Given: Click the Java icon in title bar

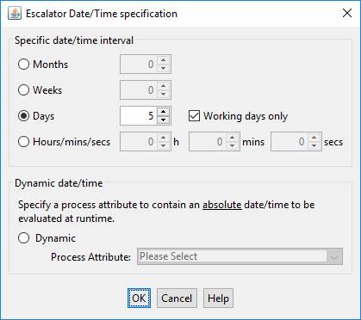Looking at the screenshot, I should point(15,14).
